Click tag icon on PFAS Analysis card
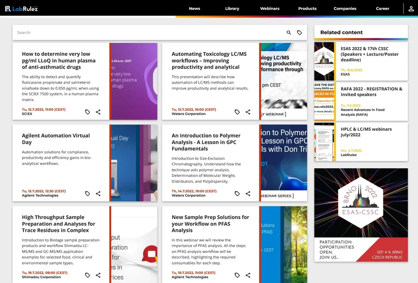The width and height of the screenshot is (418, 283). (237, 275)
